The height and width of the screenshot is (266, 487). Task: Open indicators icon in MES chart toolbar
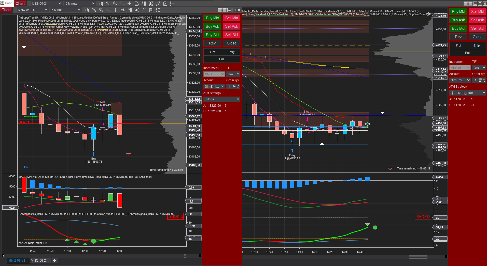pyautogui.click(x=158, y=4)
